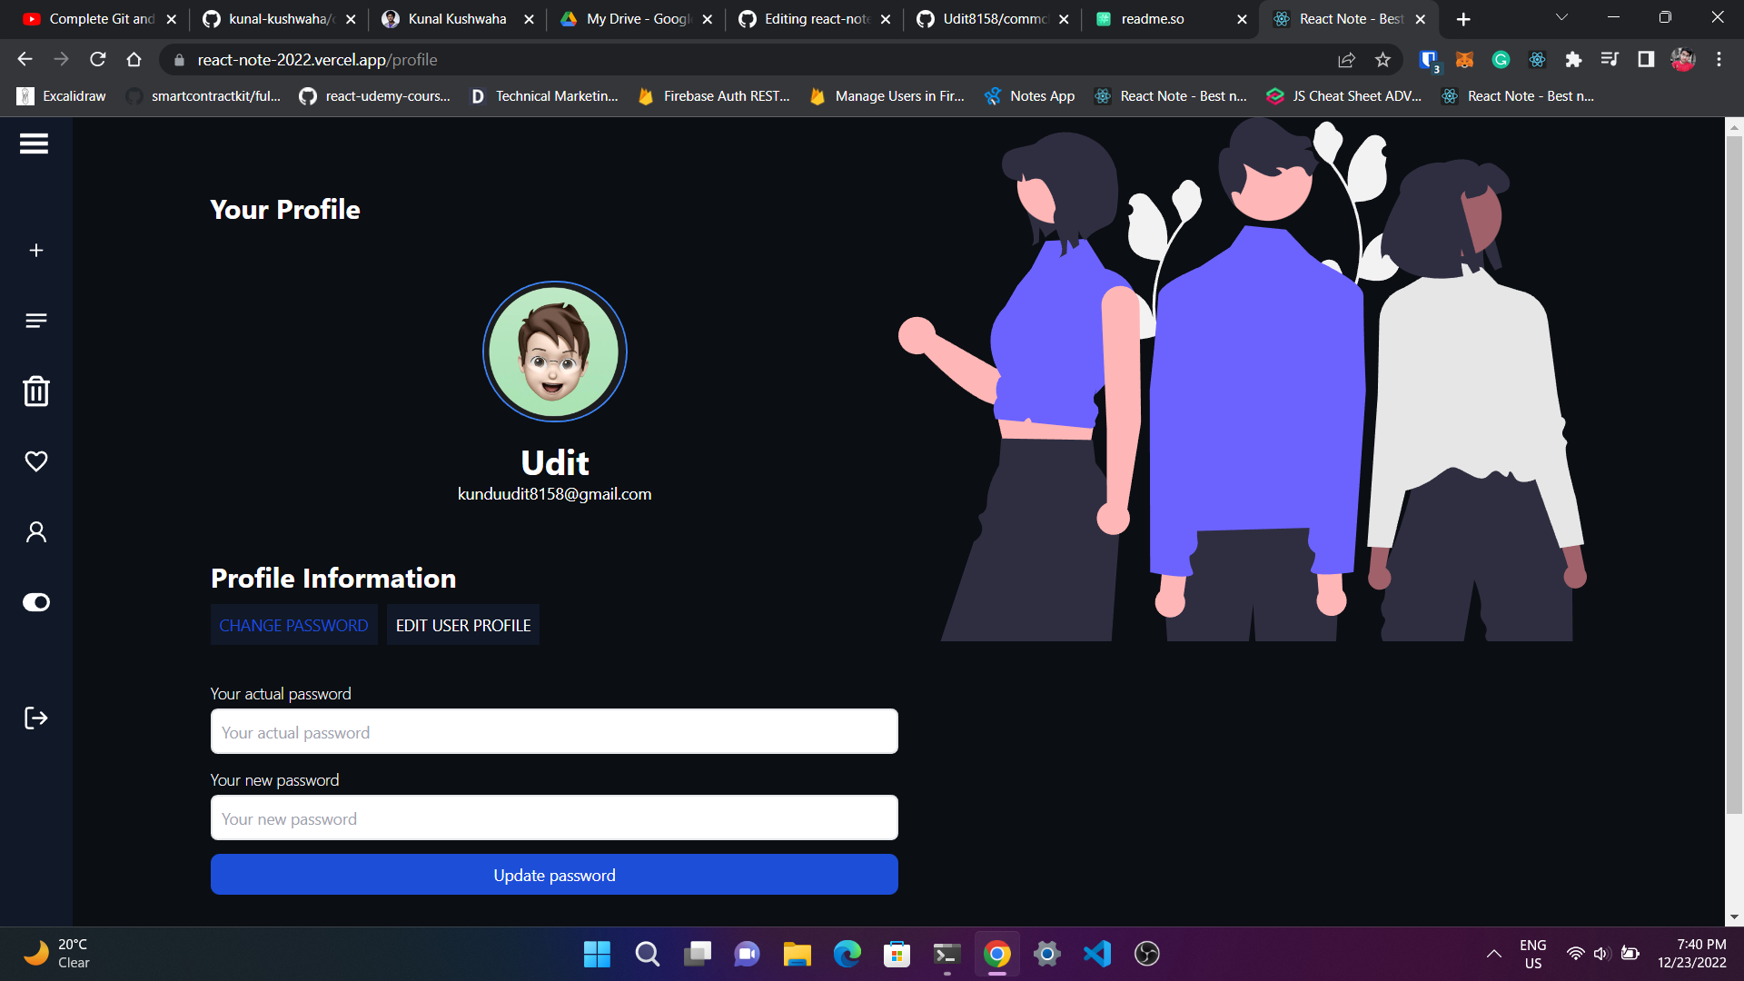Viewport: 1744px width, 981px height.
Task: Toggle the dark mode switch in sidebar
Action: tap(36, 602)
